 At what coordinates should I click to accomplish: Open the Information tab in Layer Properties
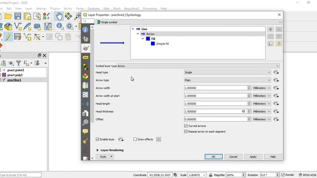[86, 30]
